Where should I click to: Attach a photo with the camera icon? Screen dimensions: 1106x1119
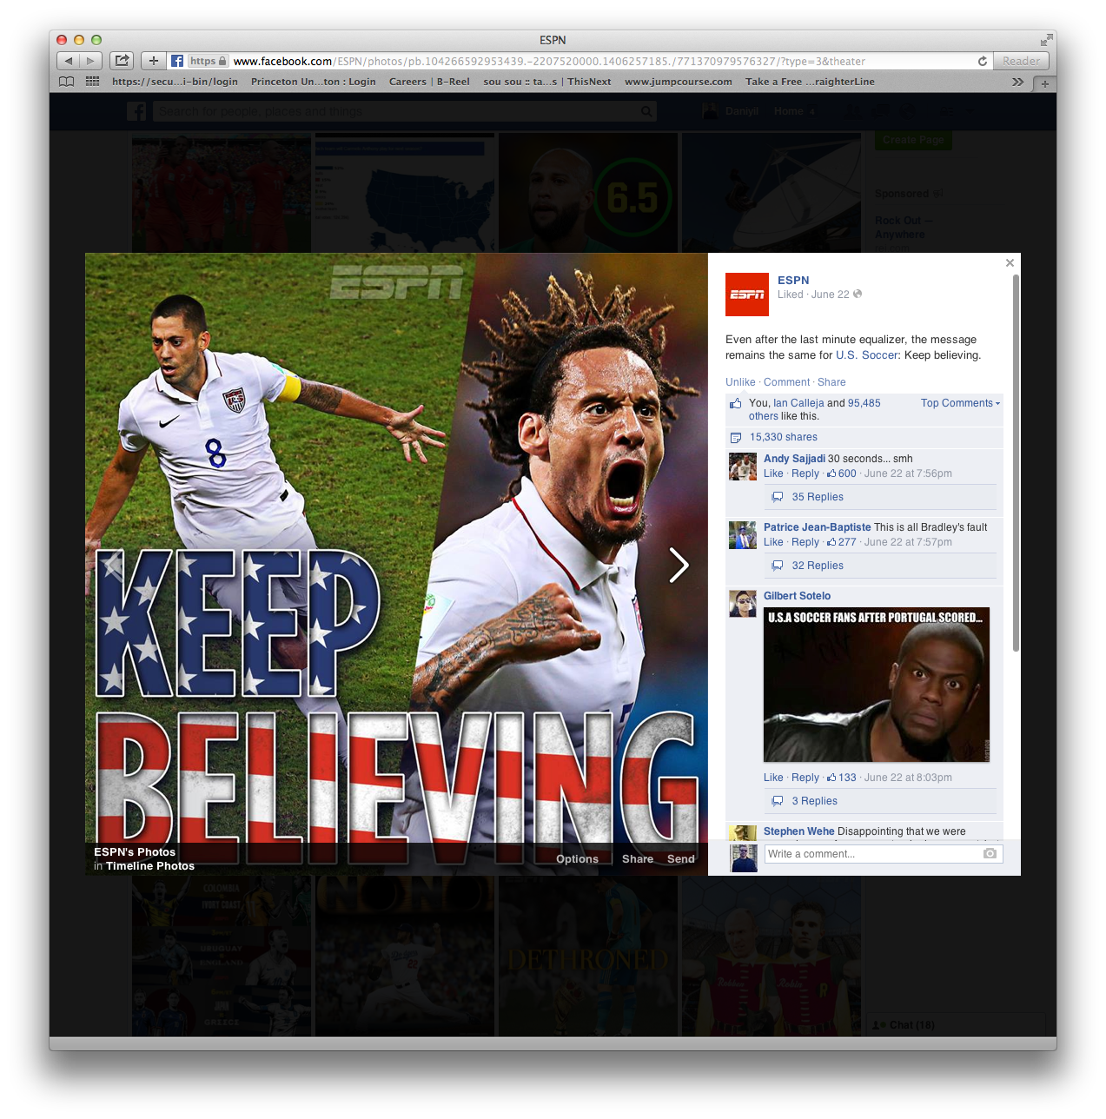coord(990,854)
